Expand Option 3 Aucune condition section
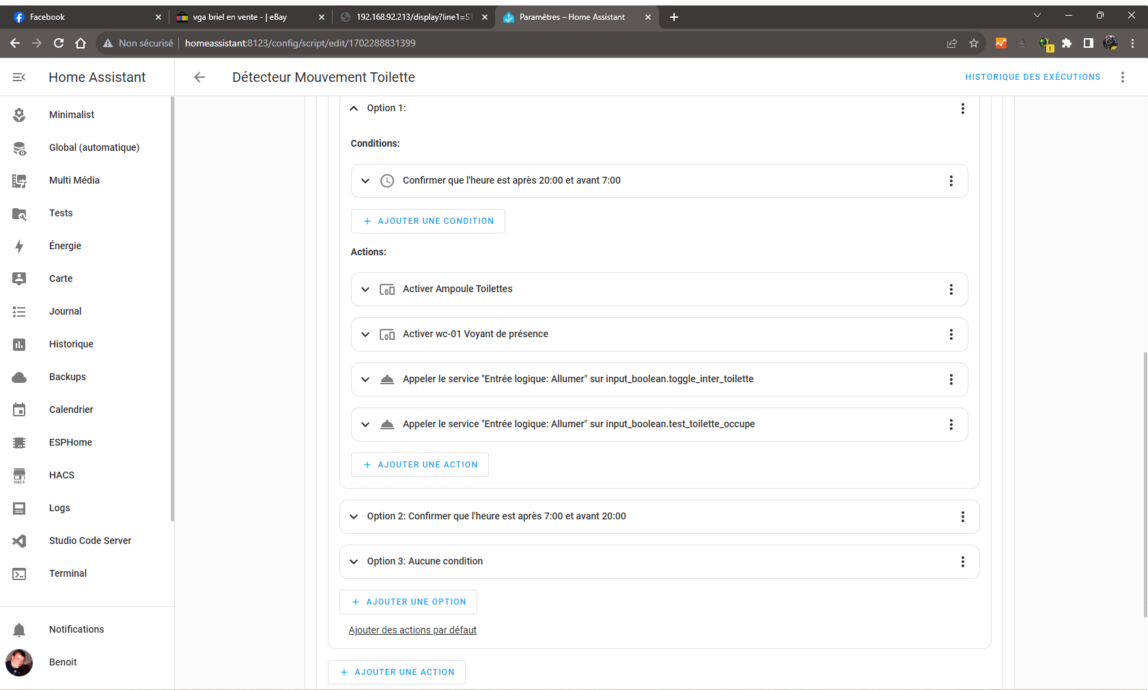This screenshot has height=690, width=1148. 354,562
